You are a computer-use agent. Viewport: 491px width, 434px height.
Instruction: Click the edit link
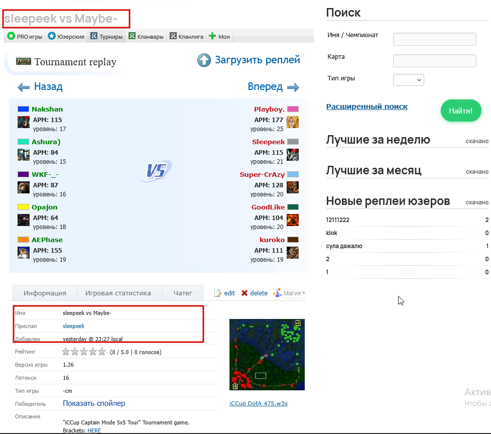229,293
